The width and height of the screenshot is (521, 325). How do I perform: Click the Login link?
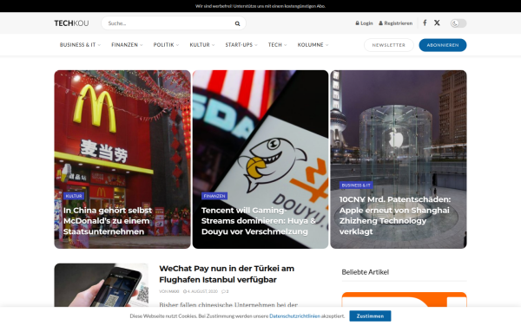(364, 23)
